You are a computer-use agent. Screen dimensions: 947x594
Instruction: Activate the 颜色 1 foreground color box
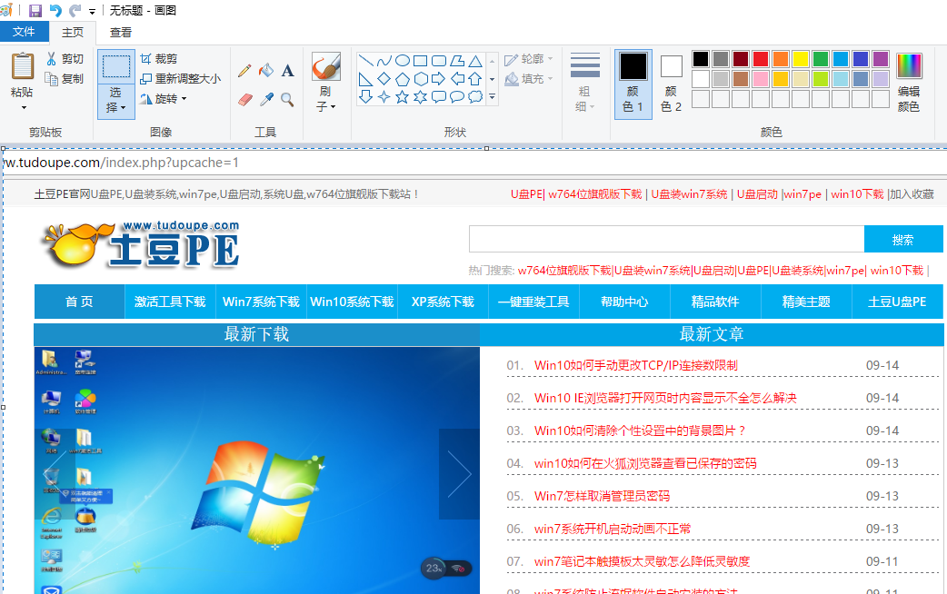click(x=633, y=83)
